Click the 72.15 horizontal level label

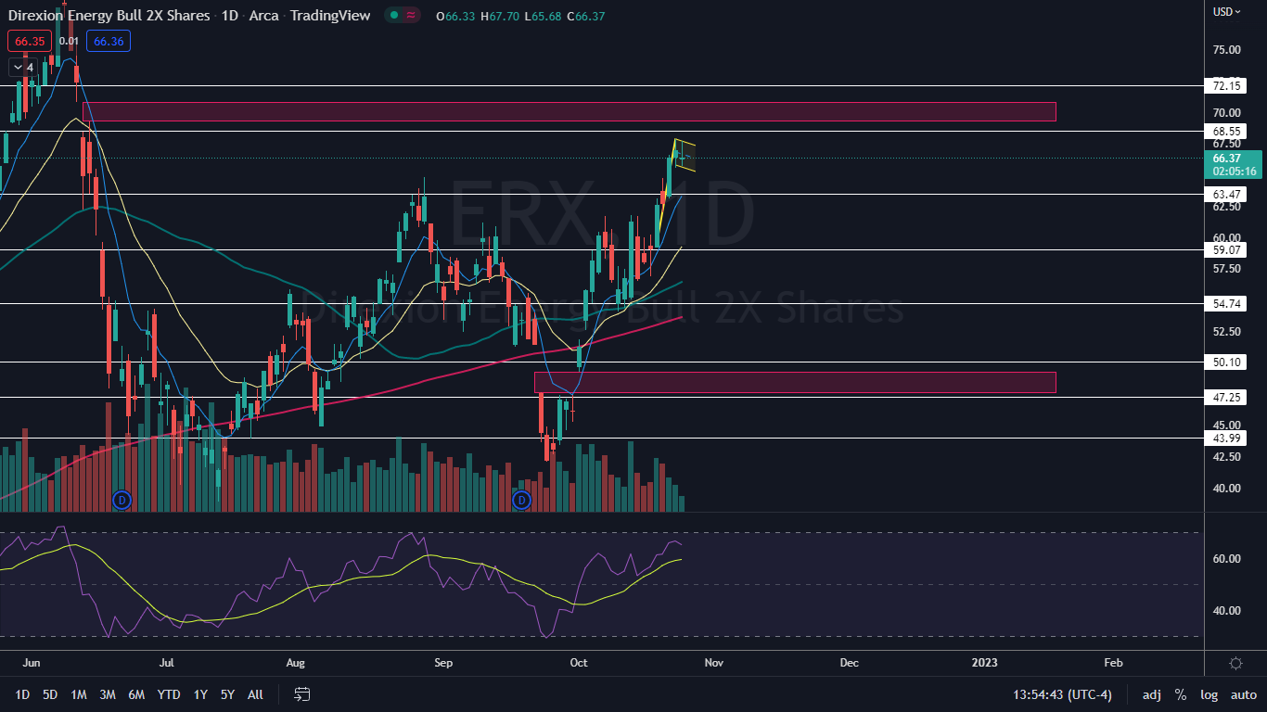[1227, 85]
